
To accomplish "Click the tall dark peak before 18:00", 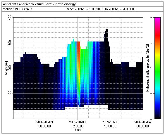I will click(106, 35).
